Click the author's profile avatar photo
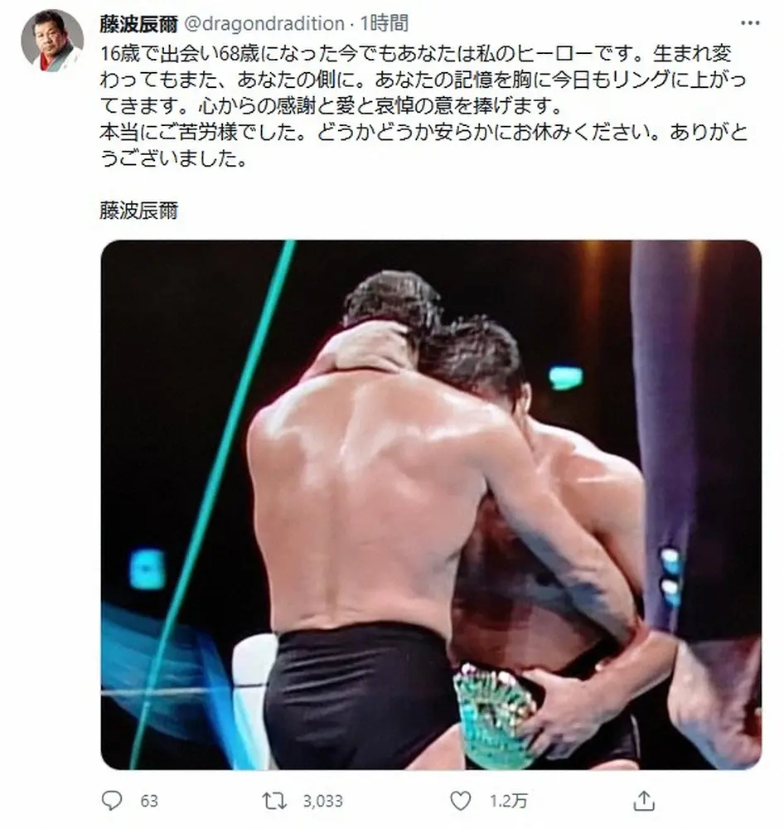Image resolution: width=784 pixels, height=829 pixels. [52, 41]
